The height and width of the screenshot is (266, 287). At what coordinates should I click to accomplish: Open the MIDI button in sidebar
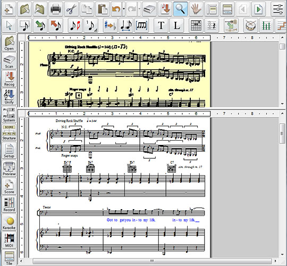[x=9, y=240]
